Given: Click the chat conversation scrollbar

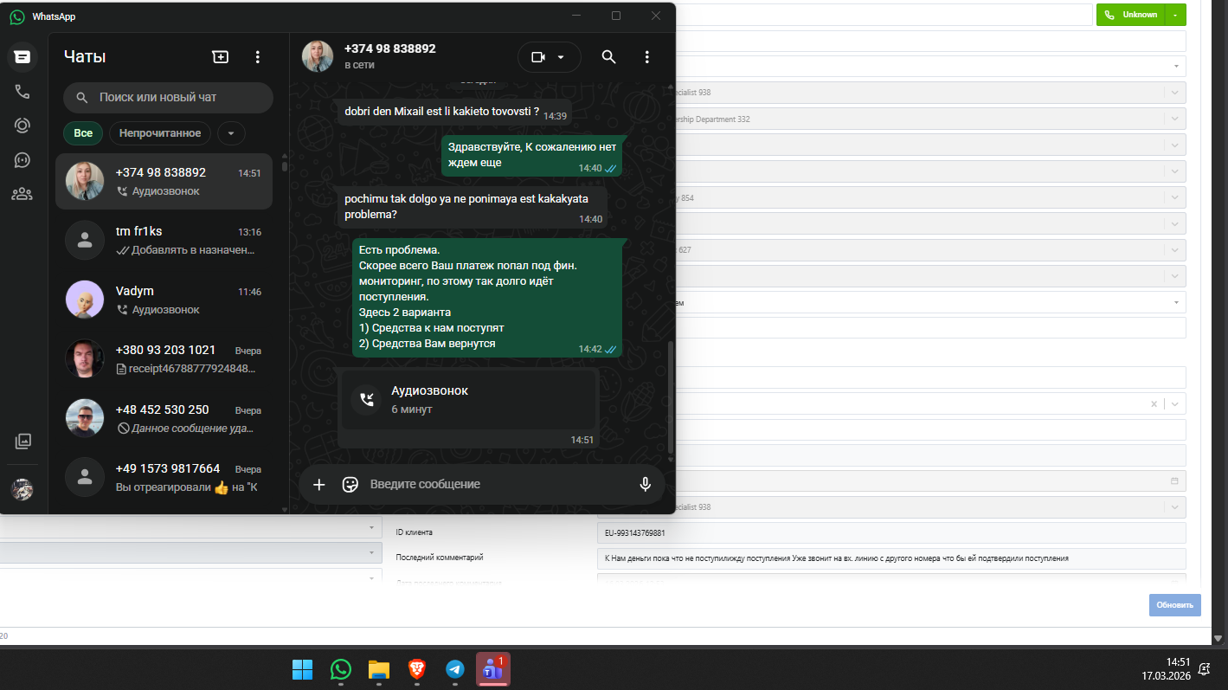Looking at the screenshot, I should (670, 397).
